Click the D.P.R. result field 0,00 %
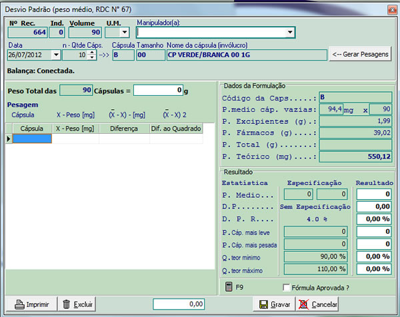 pos(374,219)
